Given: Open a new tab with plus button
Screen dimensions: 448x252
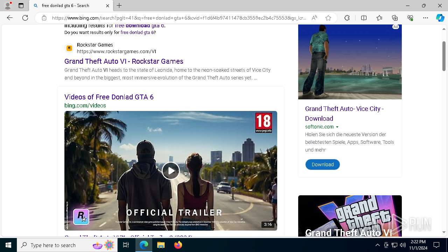Looking at the screenshot, I should [119, 6].
